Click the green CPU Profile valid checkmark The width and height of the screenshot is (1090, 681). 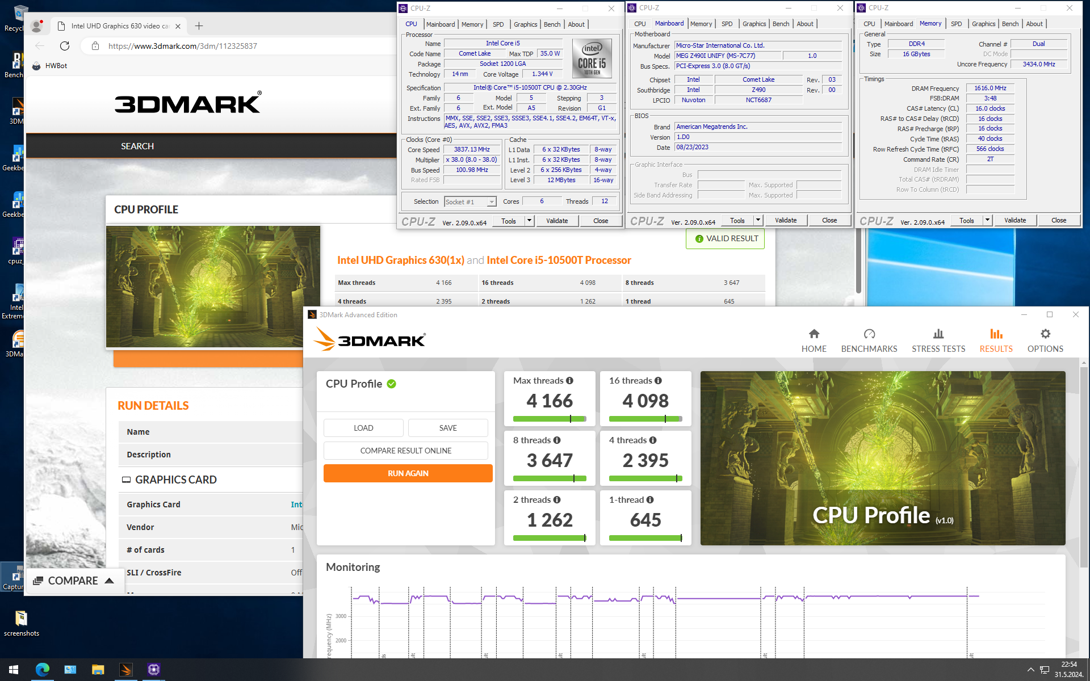tap(392, 384)
